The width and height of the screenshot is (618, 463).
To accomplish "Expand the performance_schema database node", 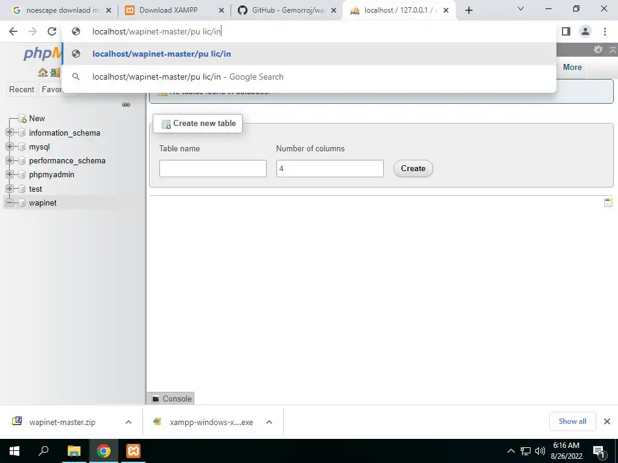I will pos(10,160).
